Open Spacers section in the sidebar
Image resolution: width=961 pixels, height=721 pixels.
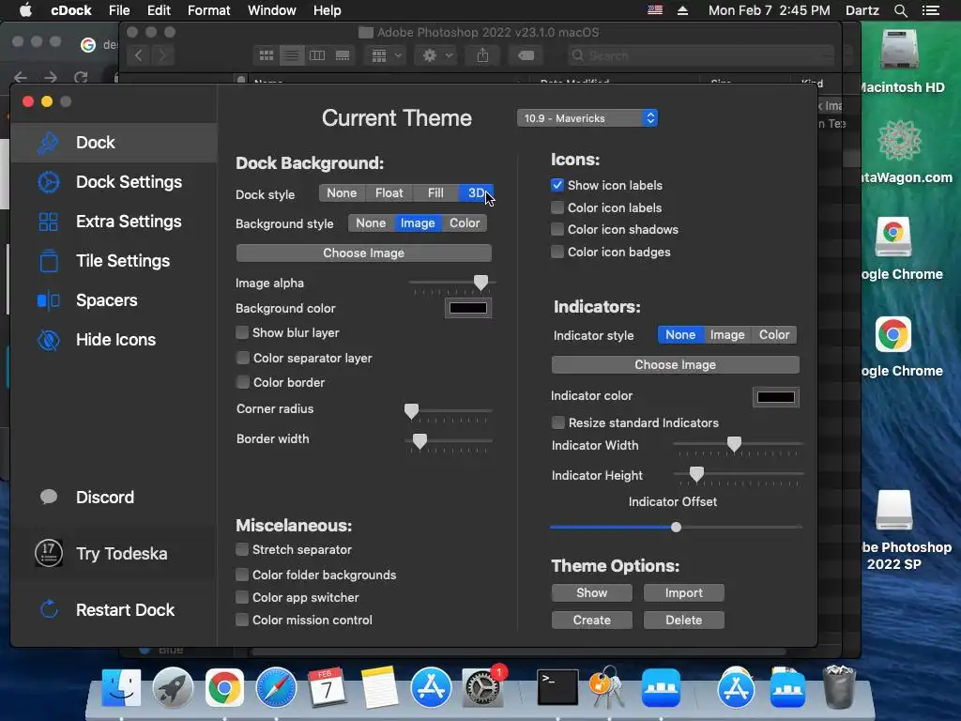tap(114, 300)
